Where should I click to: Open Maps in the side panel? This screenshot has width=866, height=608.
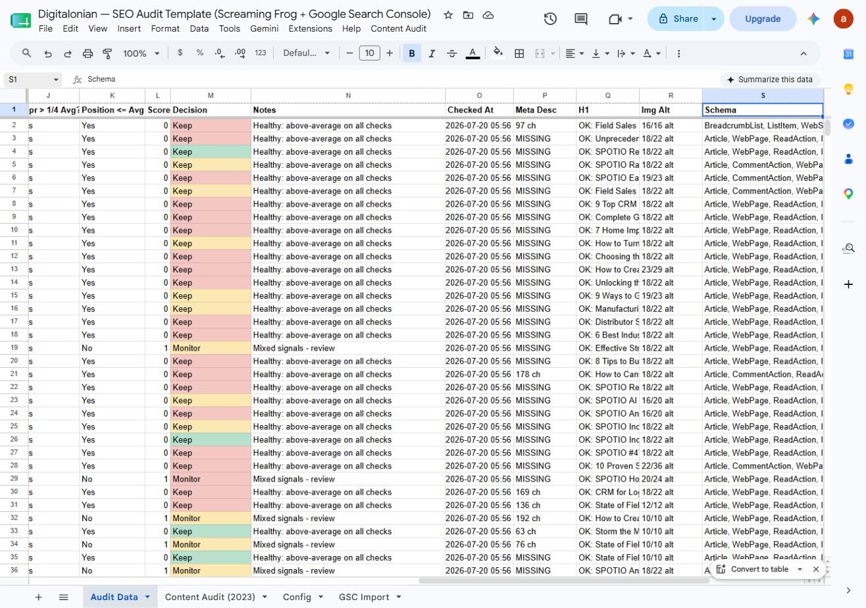tap(848, 193)
